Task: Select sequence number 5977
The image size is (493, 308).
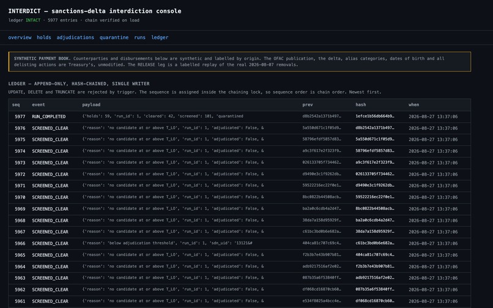Action: click(x=20, y=117)
